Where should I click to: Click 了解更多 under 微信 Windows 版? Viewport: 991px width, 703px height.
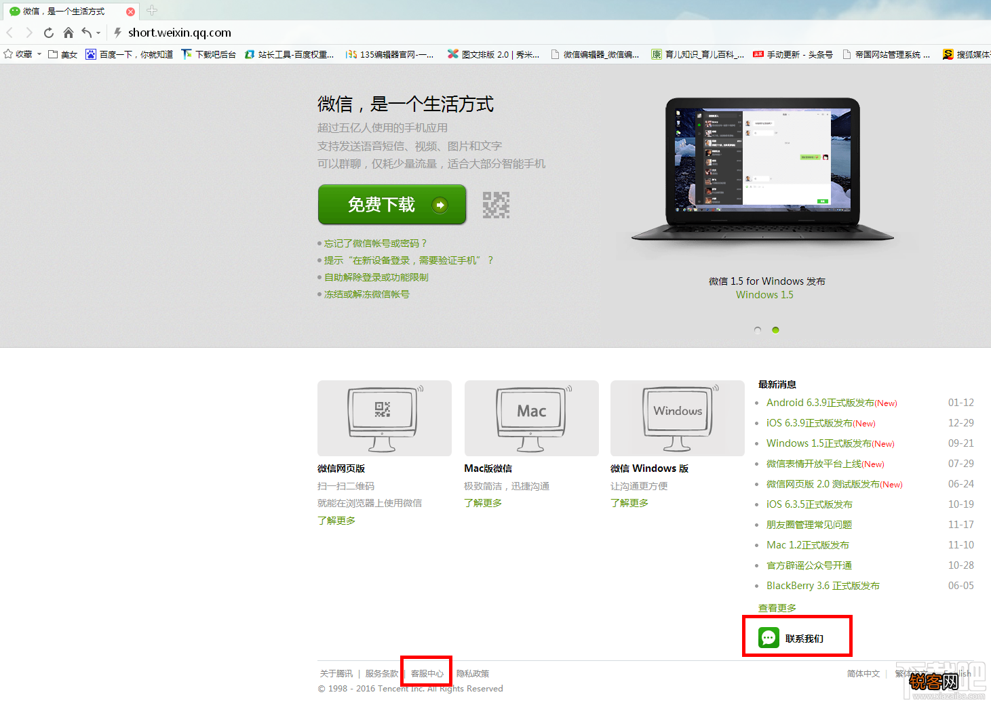(629, 503)
